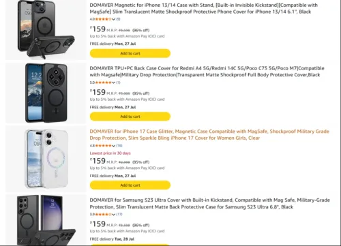Open review count link for iPhone 17 Glitter case
Screen dimensions: 341x246
pyautogui.click(x=119, y=146)
